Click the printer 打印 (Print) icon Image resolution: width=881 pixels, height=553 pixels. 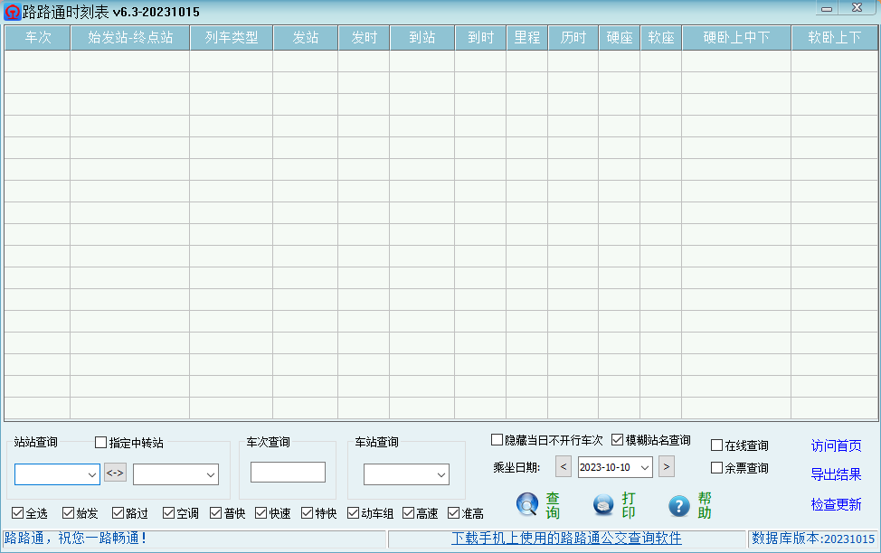pos(602,505)
